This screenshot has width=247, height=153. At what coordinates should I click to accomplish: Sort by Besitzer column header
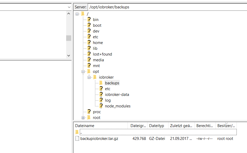(226, 126)
